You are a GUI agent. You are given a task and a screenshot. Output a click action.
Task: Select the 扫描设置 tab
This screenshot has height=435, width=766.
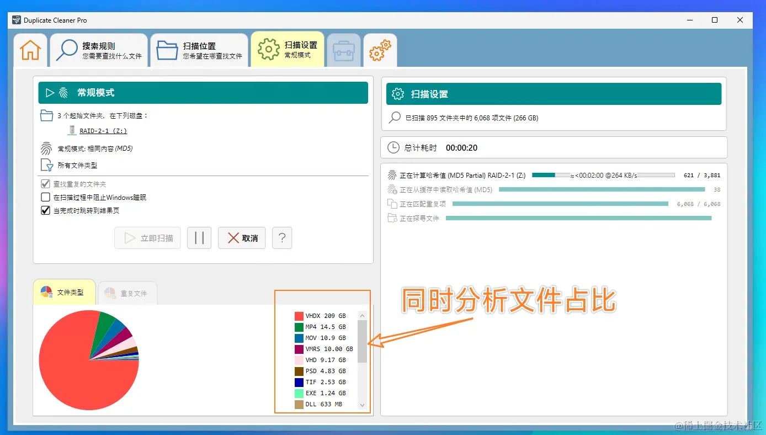(x=288, y=50)
